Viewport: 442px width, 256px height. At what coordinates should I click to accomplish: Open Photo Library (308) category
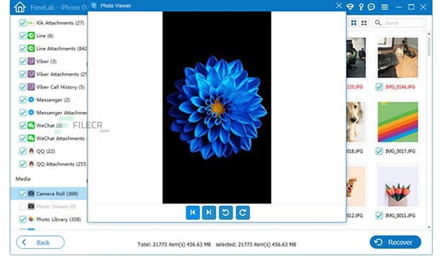click(58, 220)
